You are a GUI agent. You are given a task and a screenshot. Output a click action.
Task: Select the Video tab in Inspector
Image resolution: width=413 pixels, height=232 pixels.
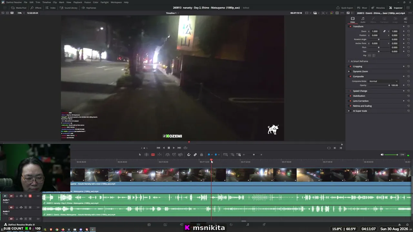tap(353, 20)
